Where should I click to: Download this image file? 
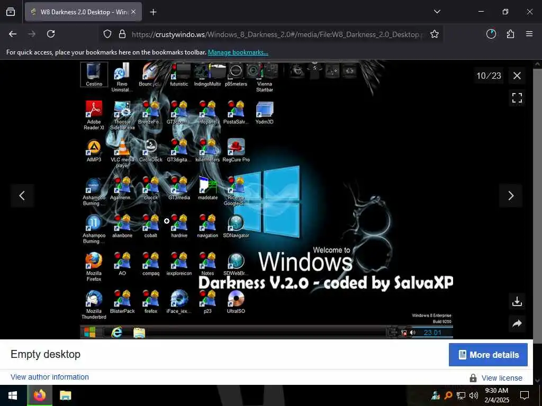(517, 301)
